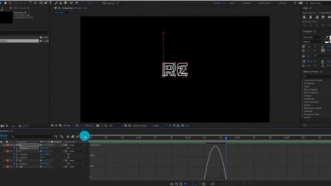331x186 pixels.
Task: Select Animation composition in Project panel
Action: [19, 41]
